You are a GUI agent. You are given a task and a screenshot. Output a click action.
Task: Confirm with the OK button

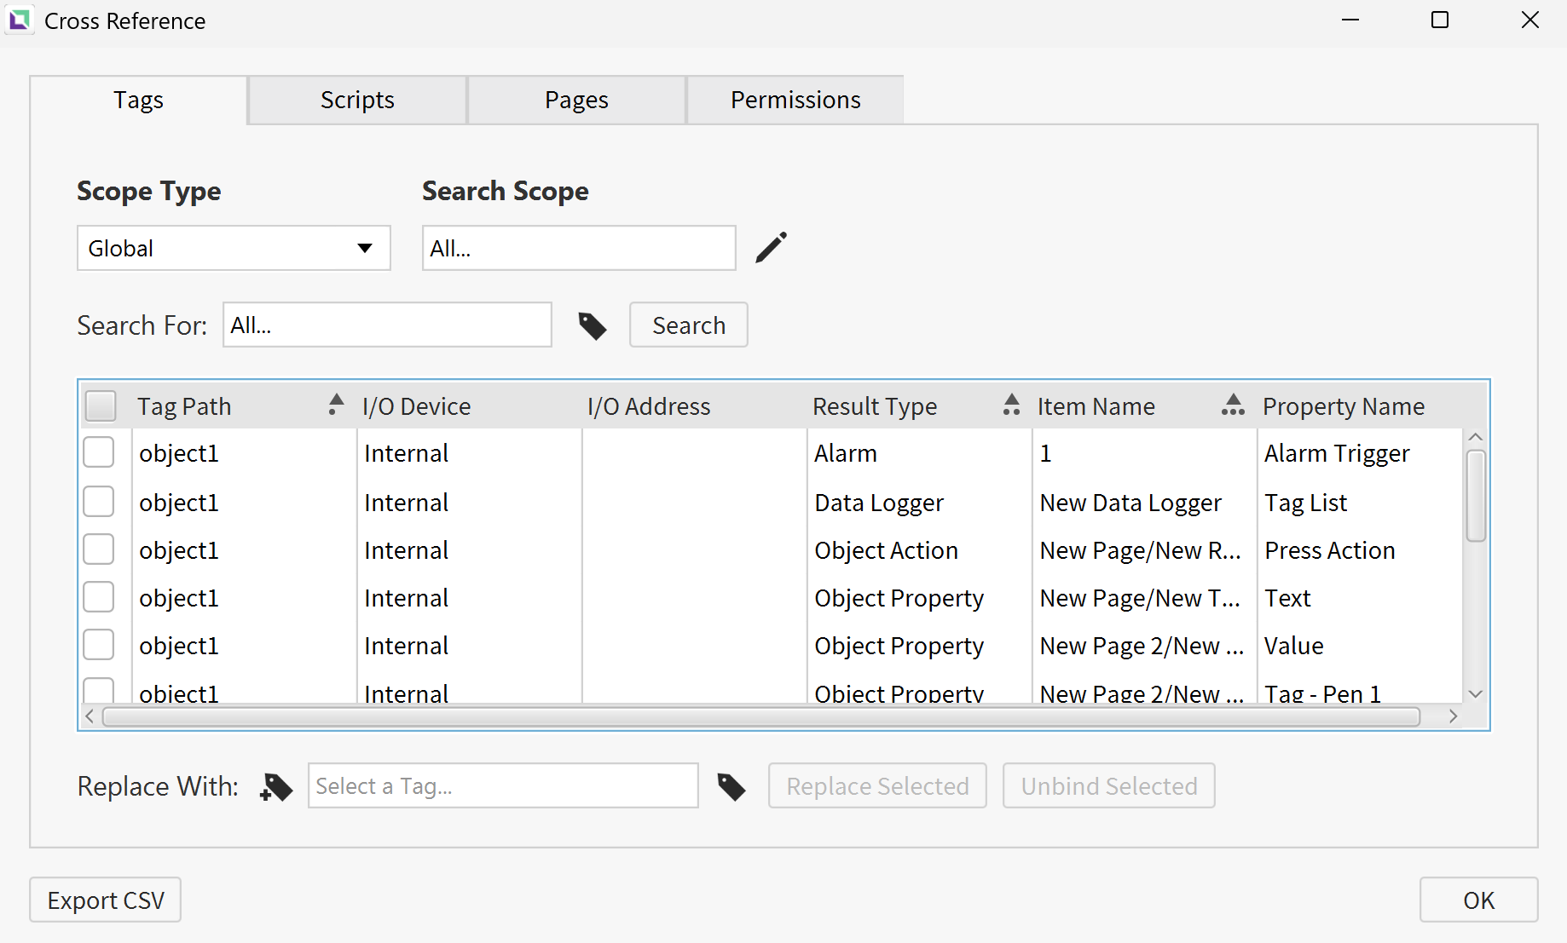click(x=1479, y=900)
